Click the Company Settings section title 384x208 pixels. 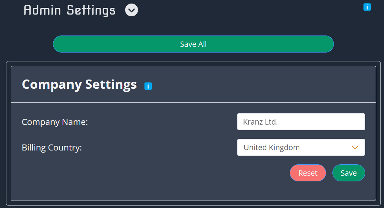pos(79,84)
